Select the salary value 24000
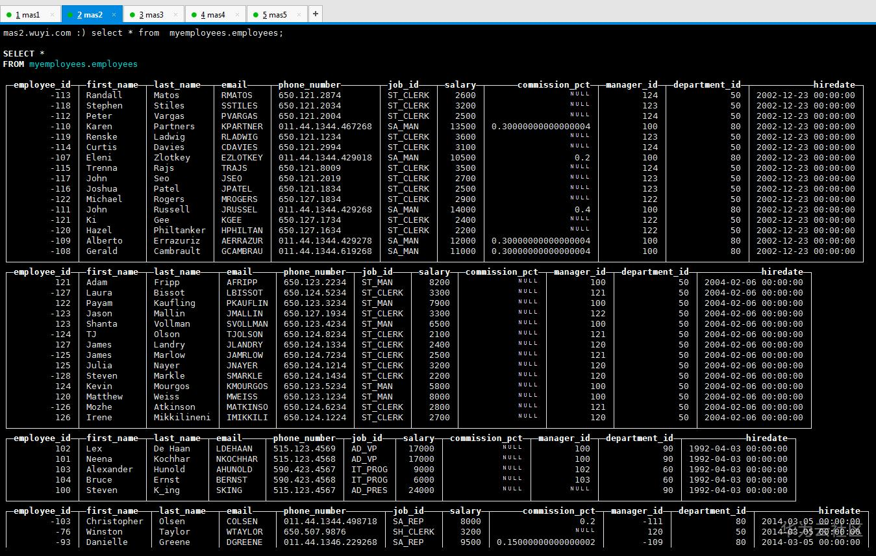Screen dimensions: 876x556 pyautogui.click(x=421, y=490)
